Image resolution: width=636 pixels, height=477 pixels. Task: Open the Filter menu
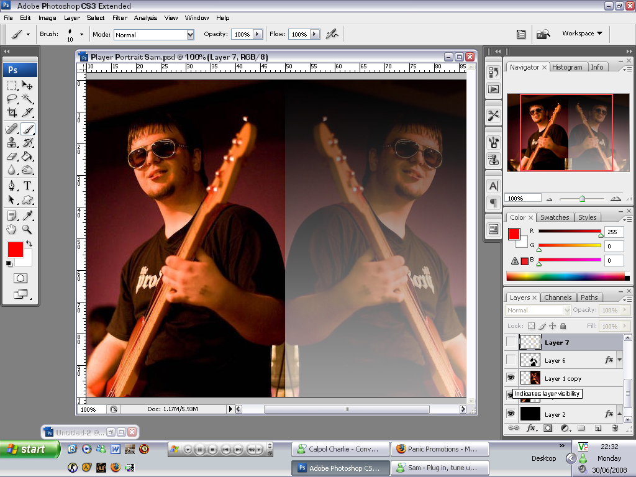(x=119, y=18)
